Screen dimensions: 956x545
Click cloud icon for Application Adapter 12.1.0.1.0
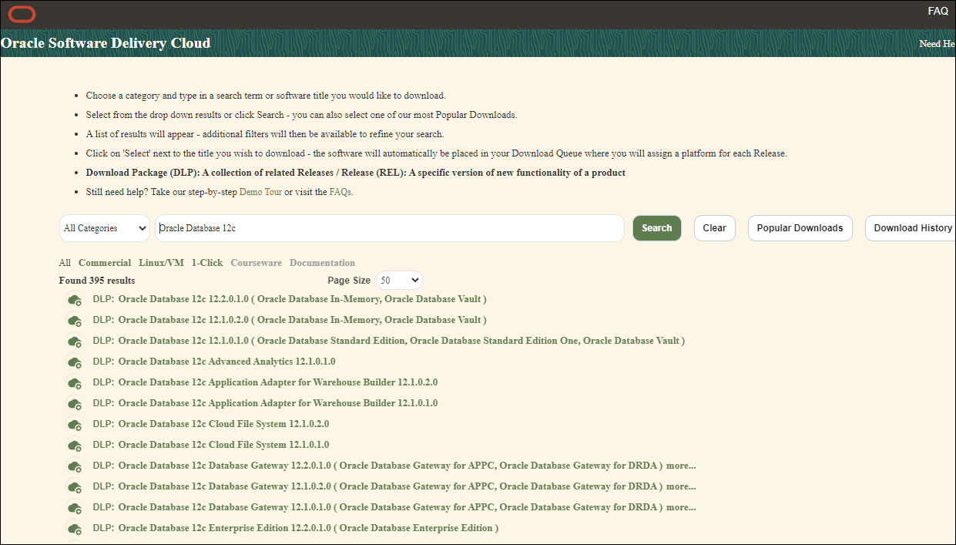75,404
